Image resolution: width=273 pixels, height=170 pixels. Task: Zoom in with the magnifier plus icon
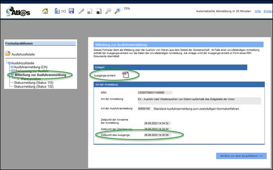click(x=117, y=11)
